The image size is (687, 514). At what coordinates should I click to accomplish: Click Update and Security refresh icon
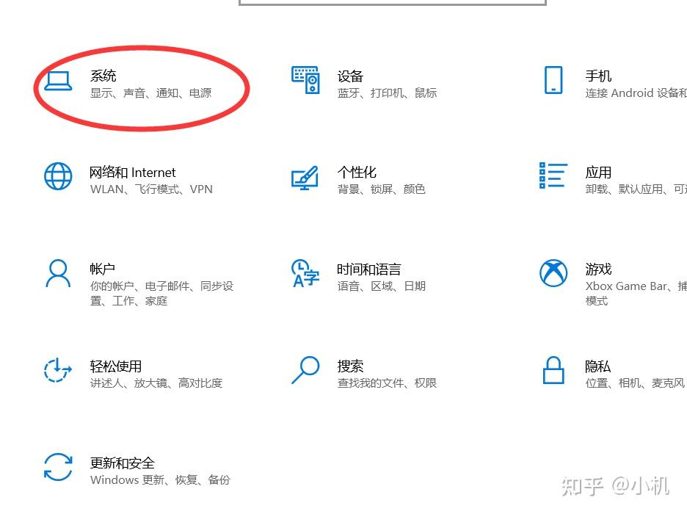tap(58, 468)
